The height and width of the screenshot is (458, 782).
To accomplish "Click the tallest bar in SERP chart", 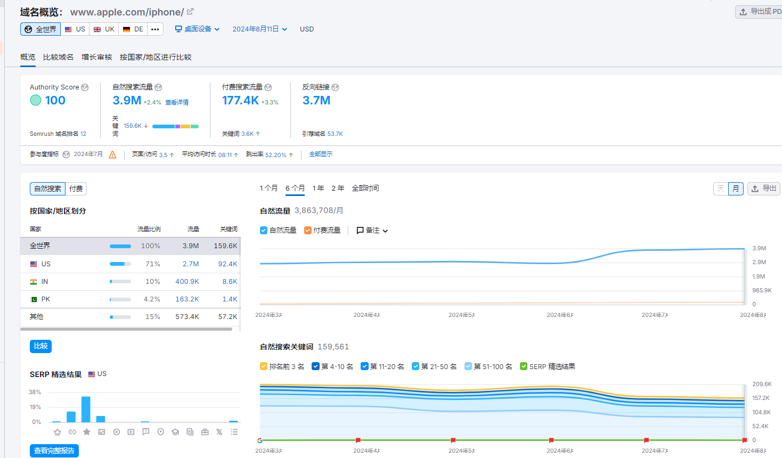I will 86,409.
